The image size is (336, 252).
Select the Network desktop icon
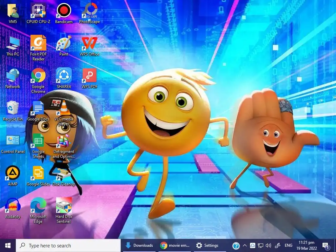tap(13, 79)
